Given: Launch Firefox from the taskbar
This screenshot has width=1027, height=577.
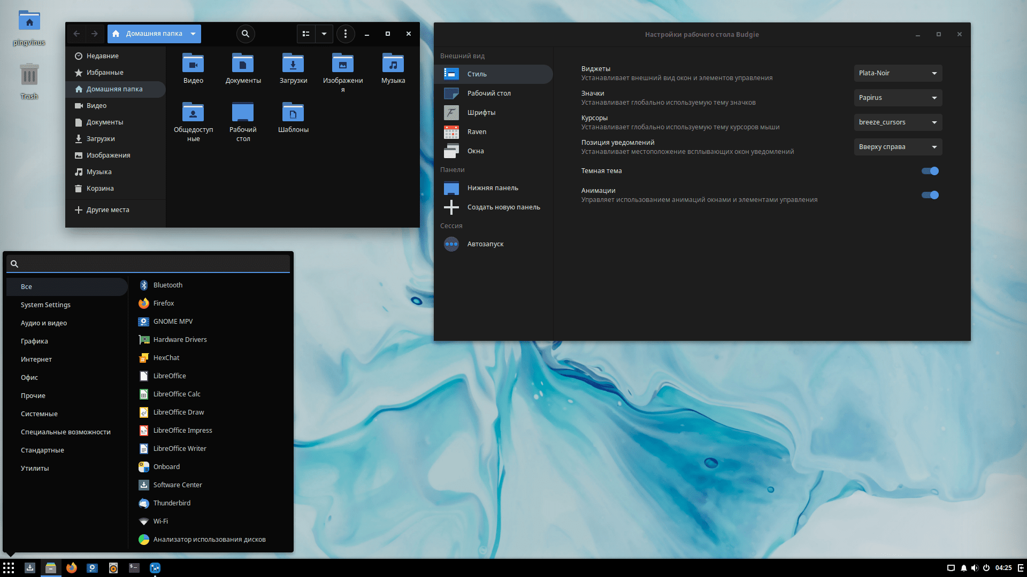Looking at the screenshot, I should point(72,568).
